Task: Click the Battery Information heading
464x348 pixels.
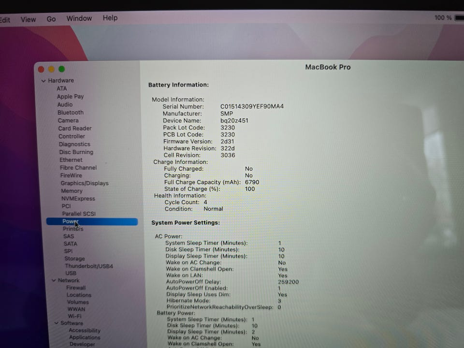Action: click(178, 85)
